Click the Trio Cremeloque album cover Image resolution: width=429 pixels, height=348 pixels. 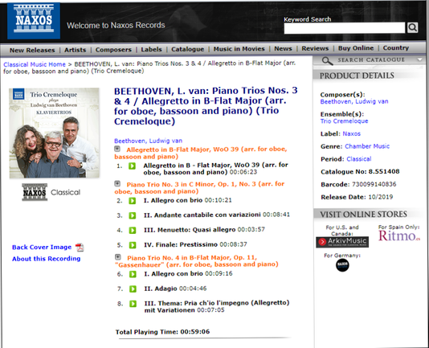tap(54, 133)
